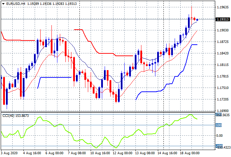Click time axis label 4 Aug 16:00
231x157 pixels.
(x=32, y=153)
